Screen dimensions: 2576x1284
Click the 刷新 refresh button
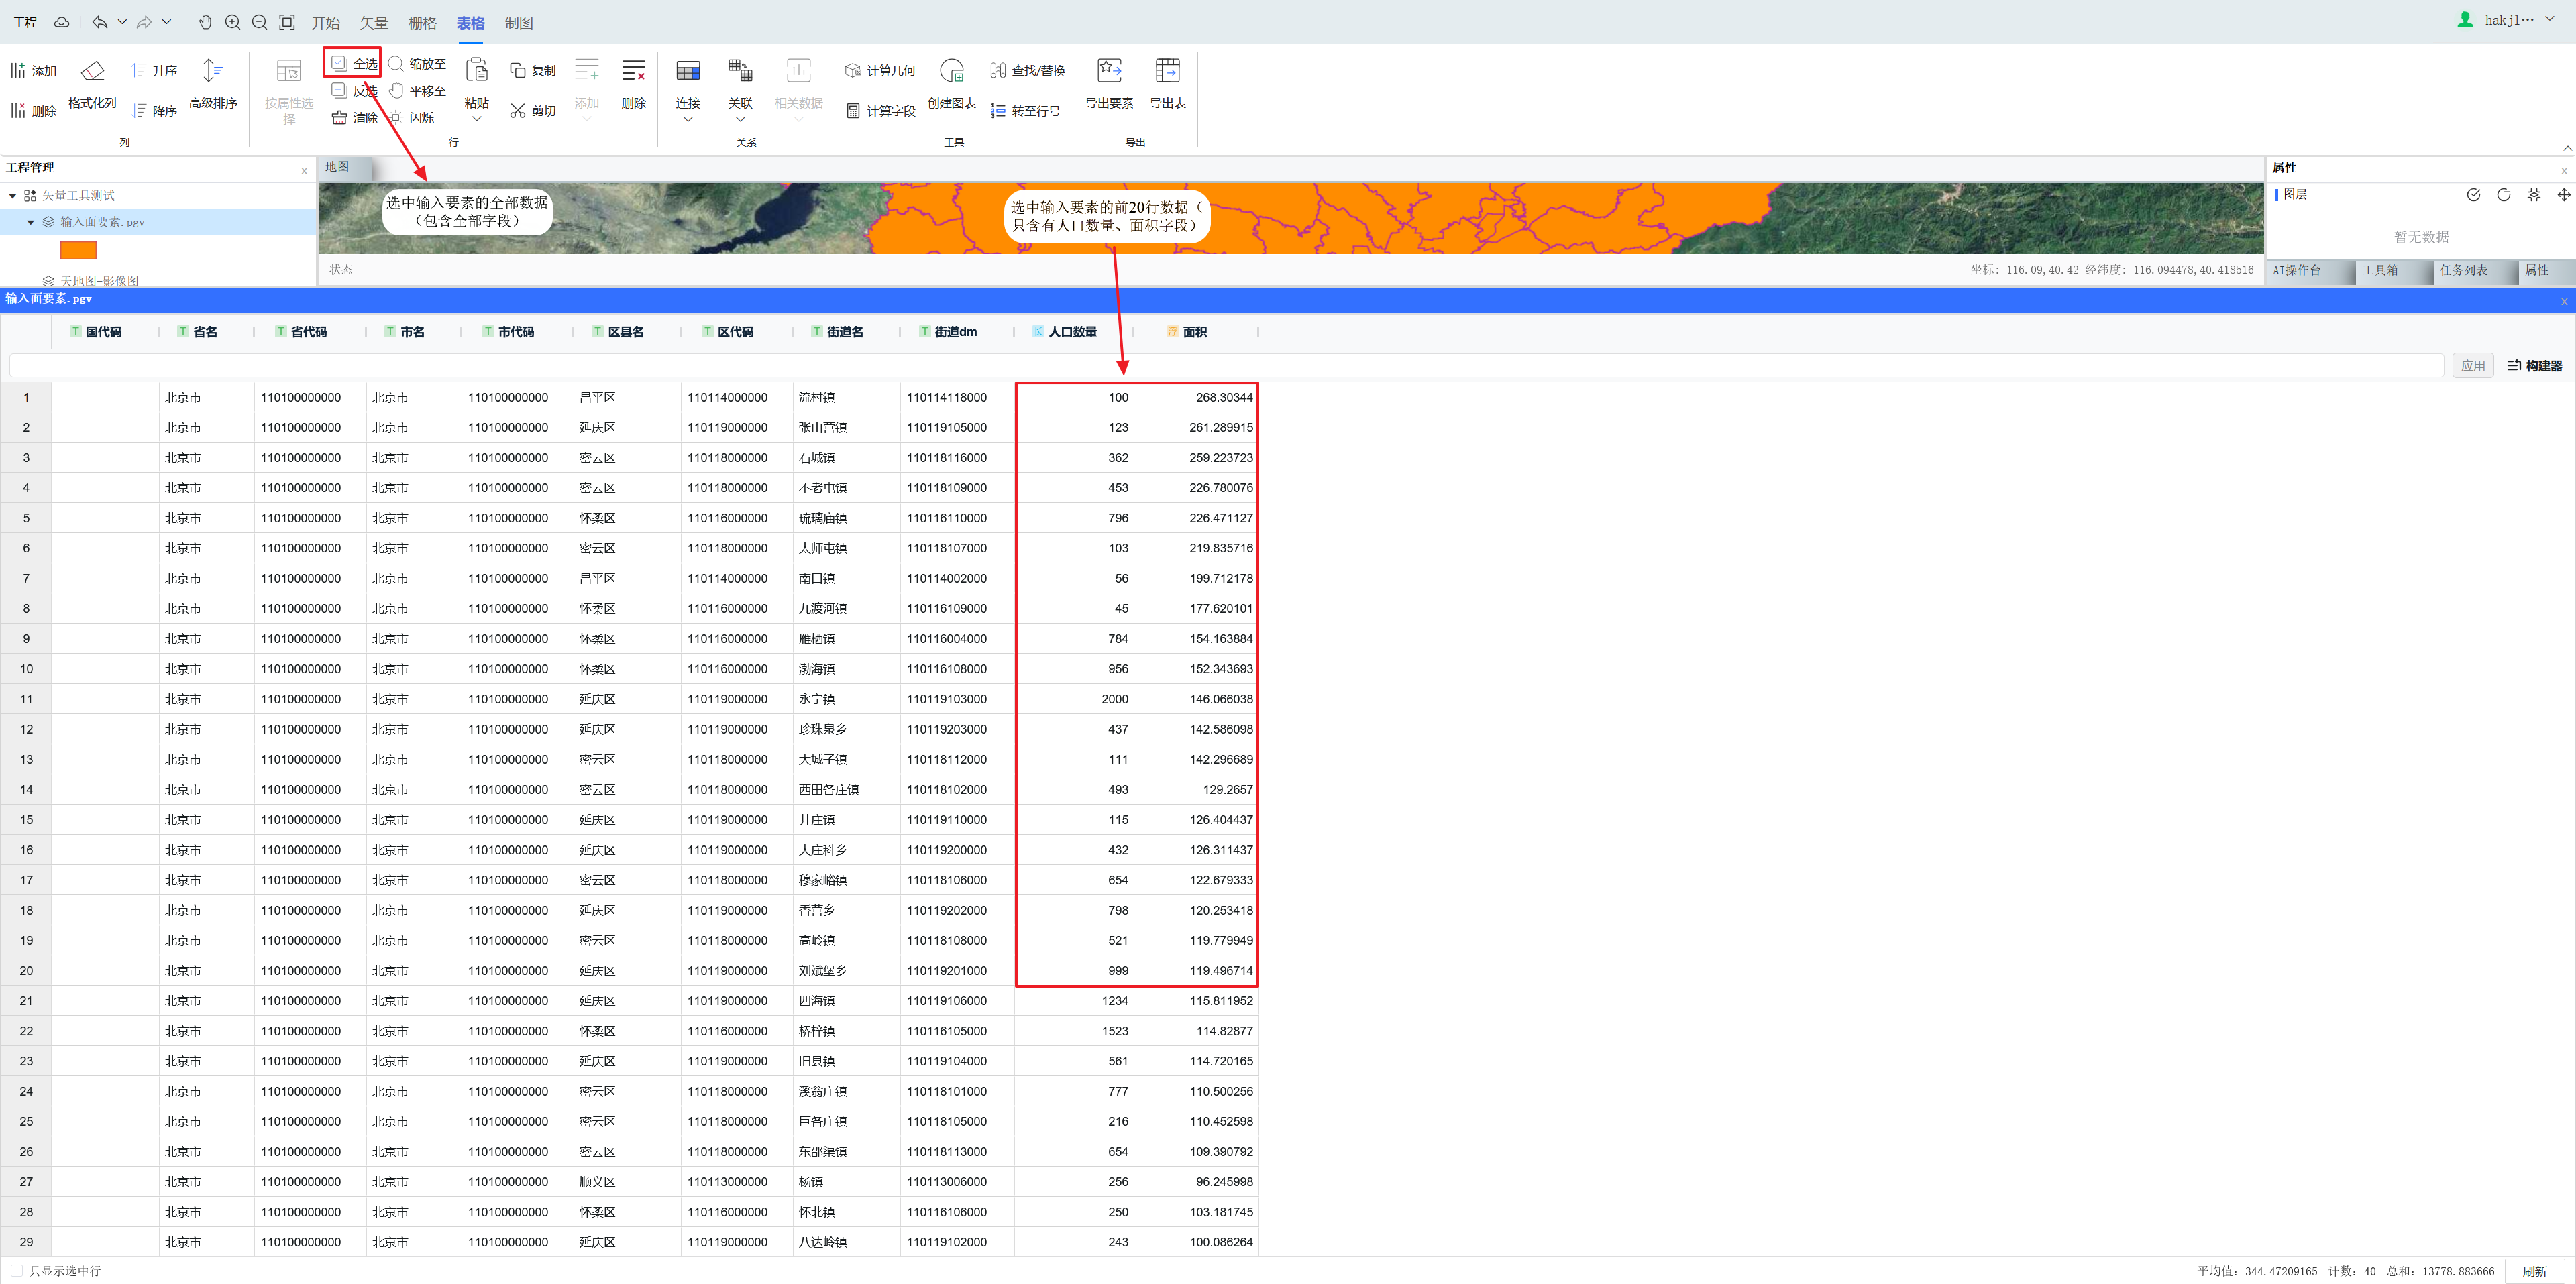coord(2534,1271)
